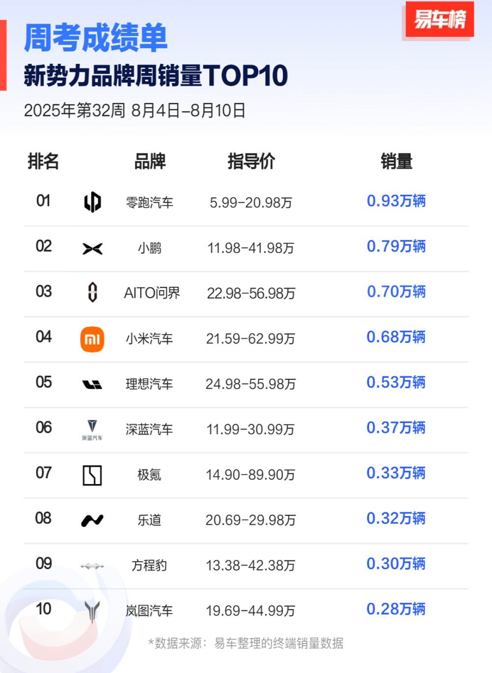Click rank number 09

pos(43,563)
